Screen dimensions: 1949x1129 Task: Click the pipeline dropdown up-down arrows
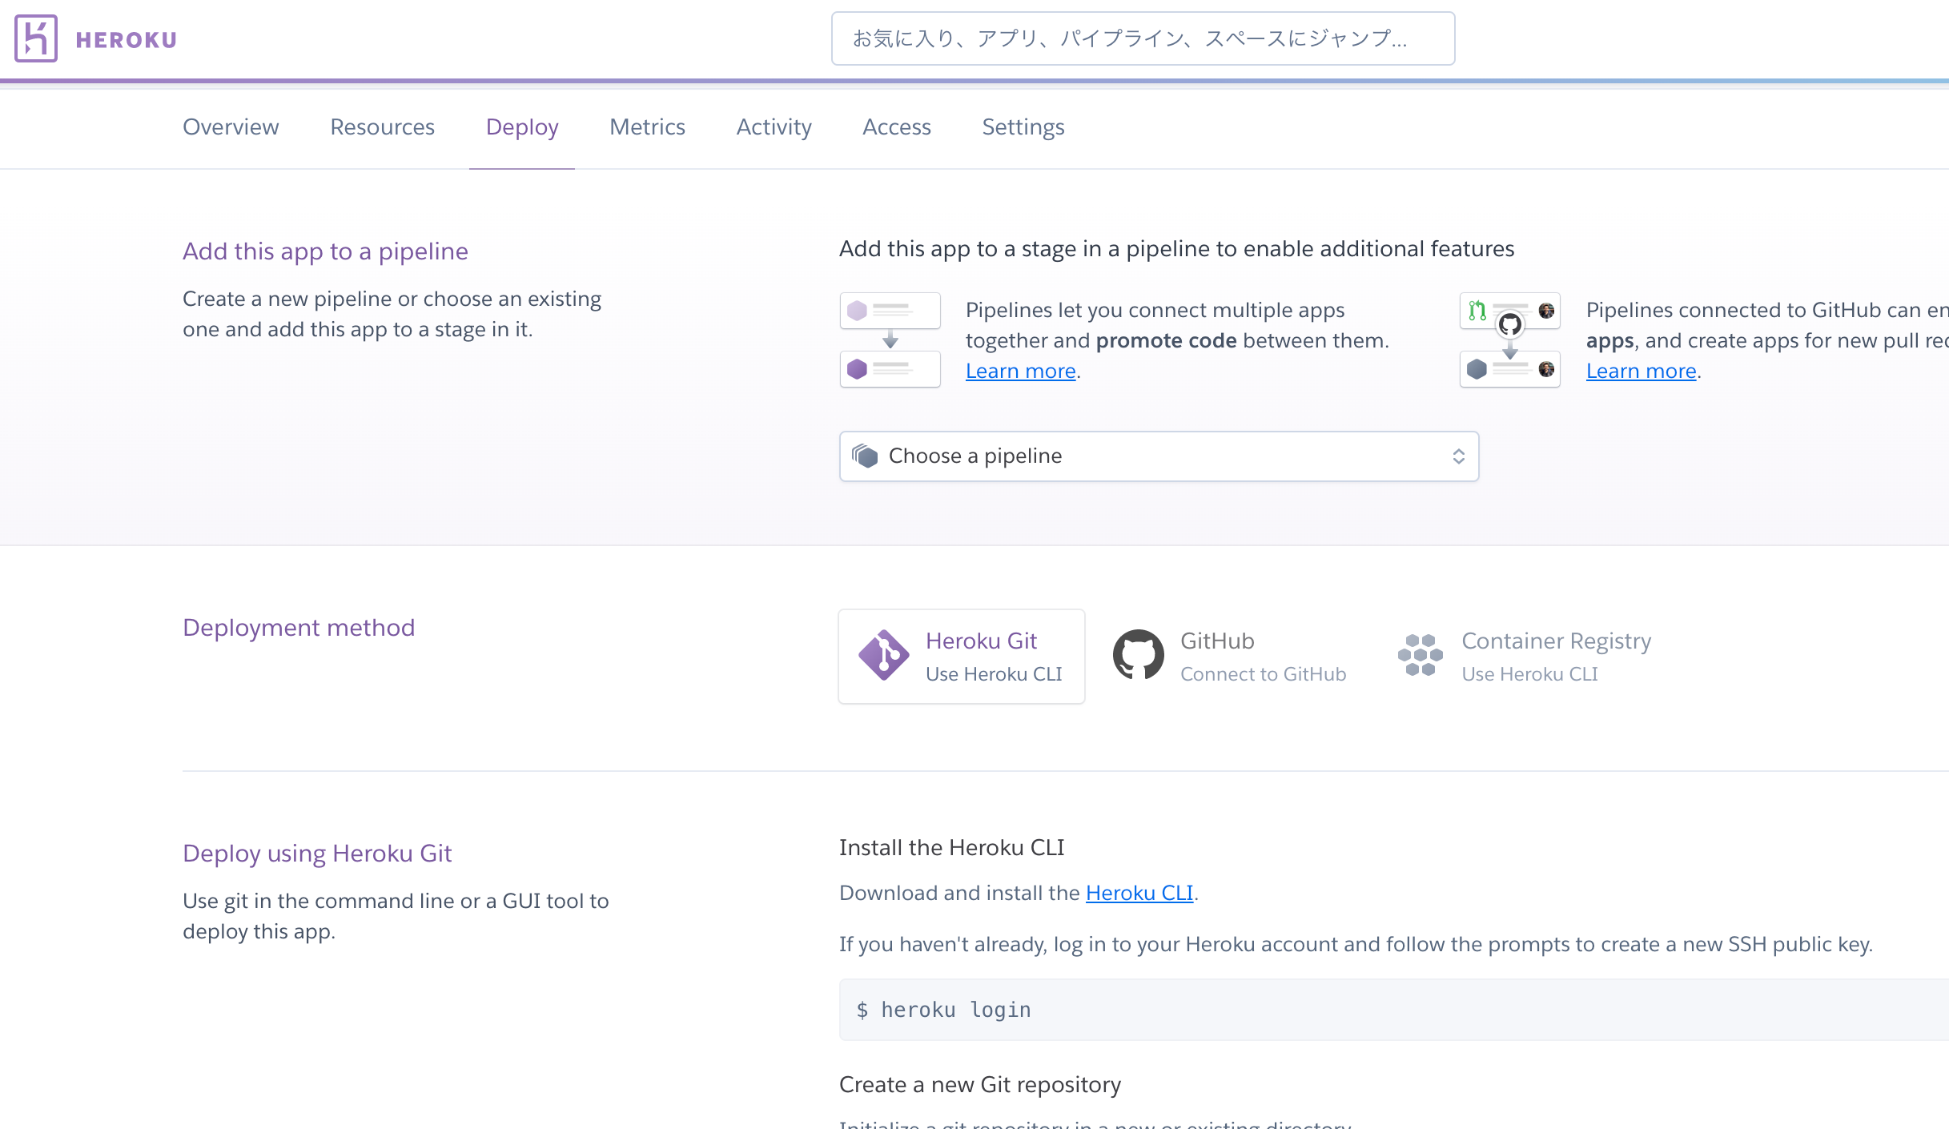[x=1458, y=456]
